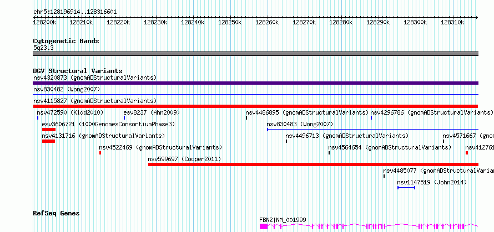
Task: Open the nsv830483 (Wong2007) label
Action: (300, 125)
